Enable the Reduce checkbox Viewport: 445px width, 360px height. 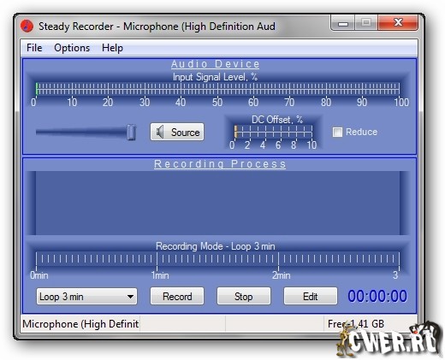coord(337,132)
